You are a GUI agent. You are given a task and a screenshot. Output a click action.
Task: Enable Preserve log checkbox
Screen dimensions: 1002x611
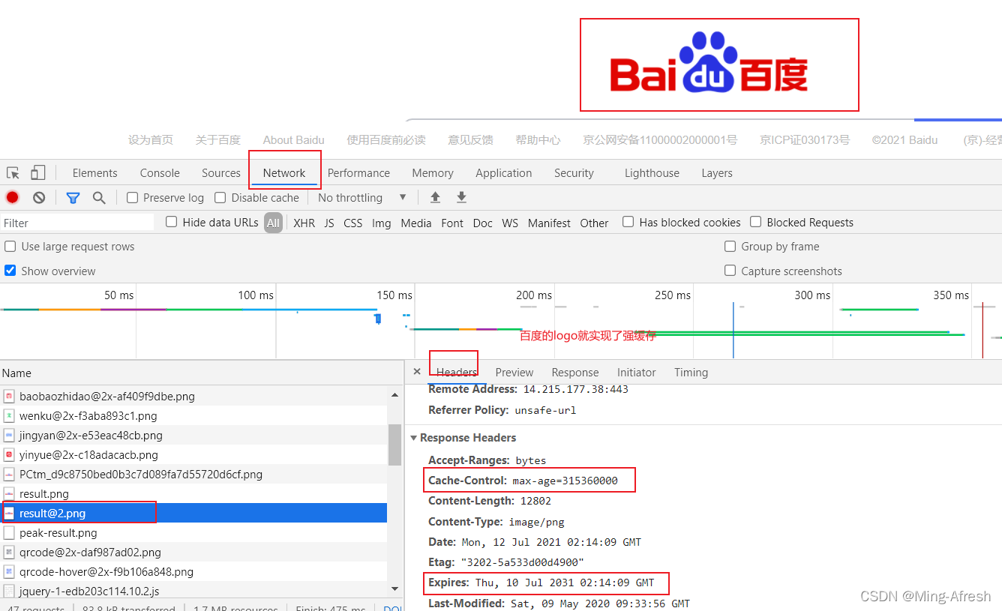132,197
